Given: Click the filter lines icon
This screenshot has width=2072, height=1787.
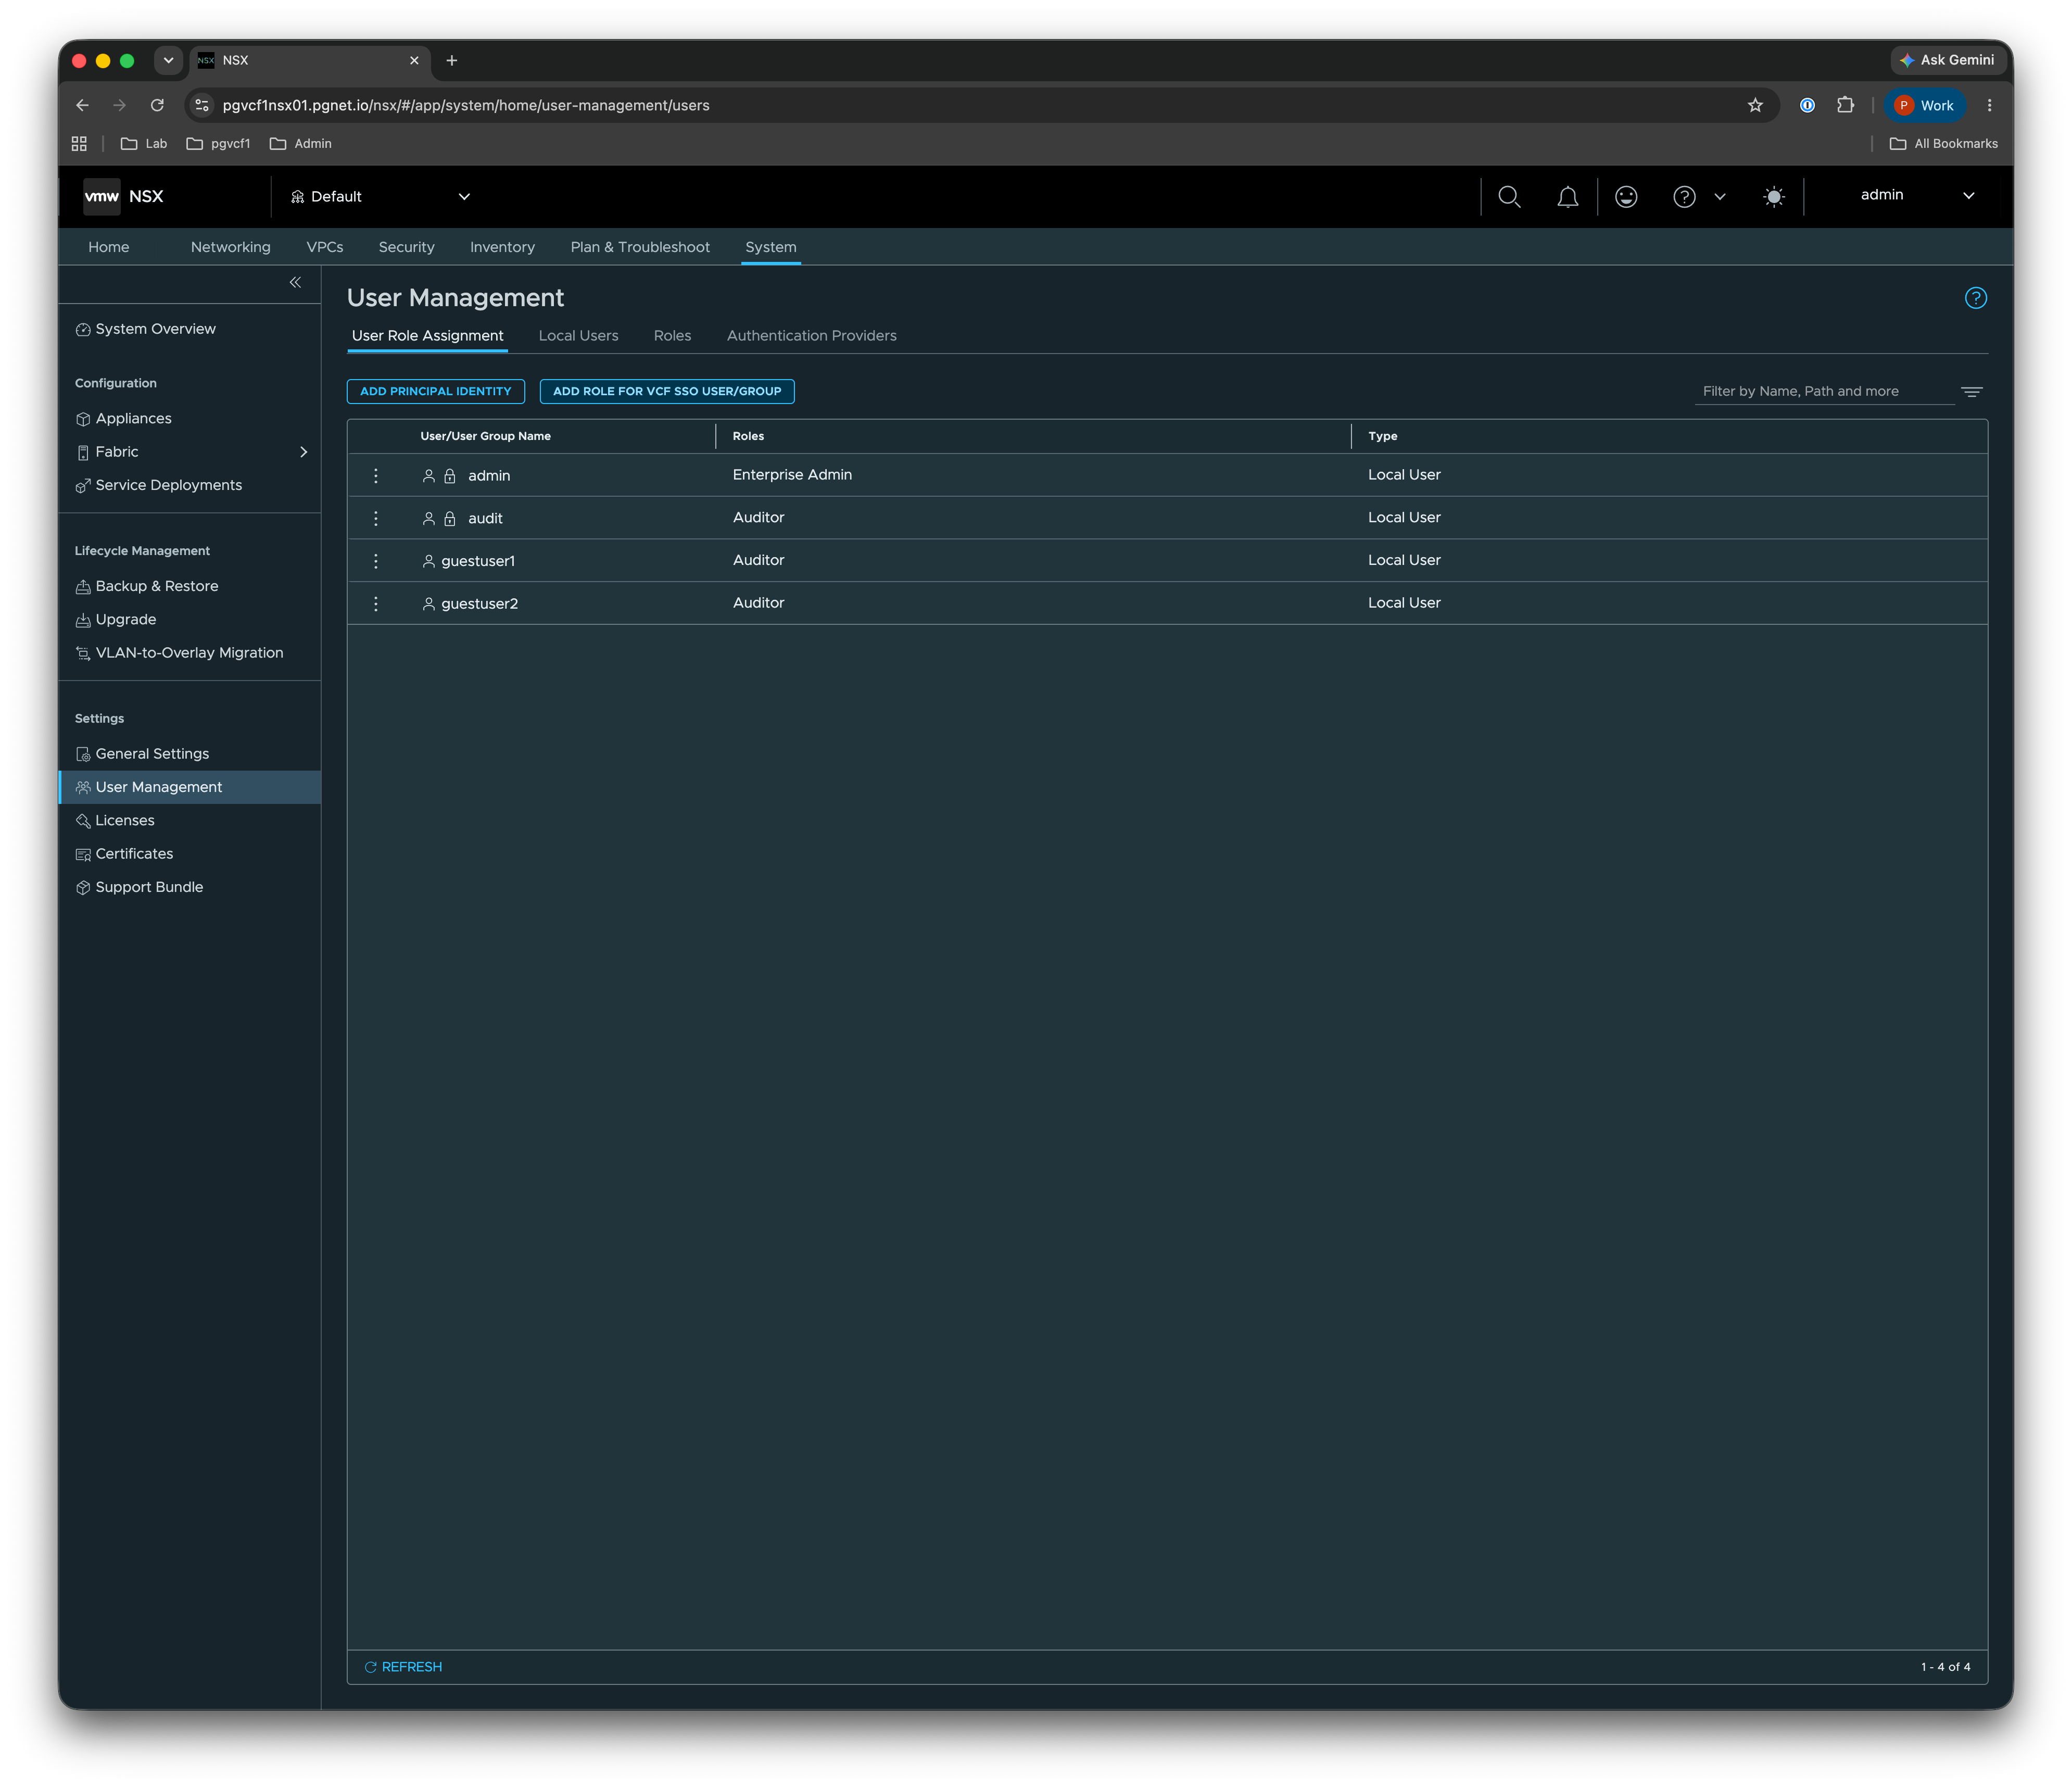Looking at the screenshot, I should click(1971, 392).
